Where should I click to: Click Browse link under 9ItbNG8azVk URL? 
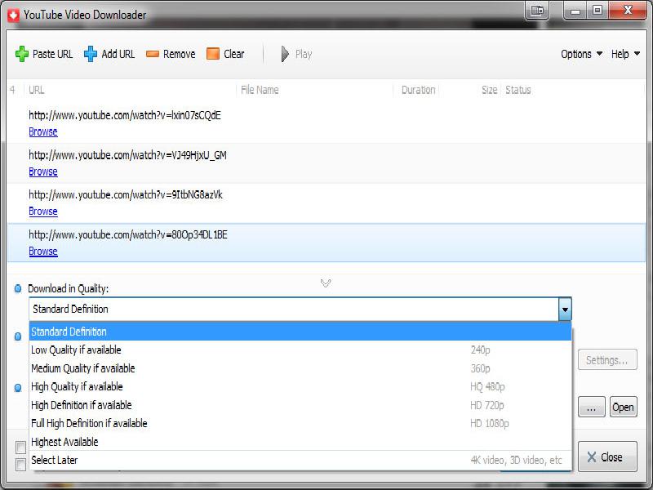click(x=43, y=212)
